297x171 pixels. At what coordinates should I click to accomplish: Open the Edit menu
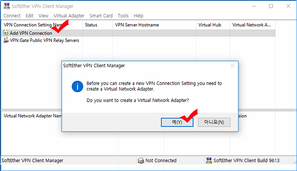pos(29,16)
